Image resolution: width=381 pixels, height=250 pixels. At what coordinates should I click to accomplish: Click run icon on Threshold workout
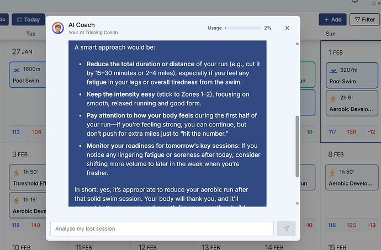16,173
